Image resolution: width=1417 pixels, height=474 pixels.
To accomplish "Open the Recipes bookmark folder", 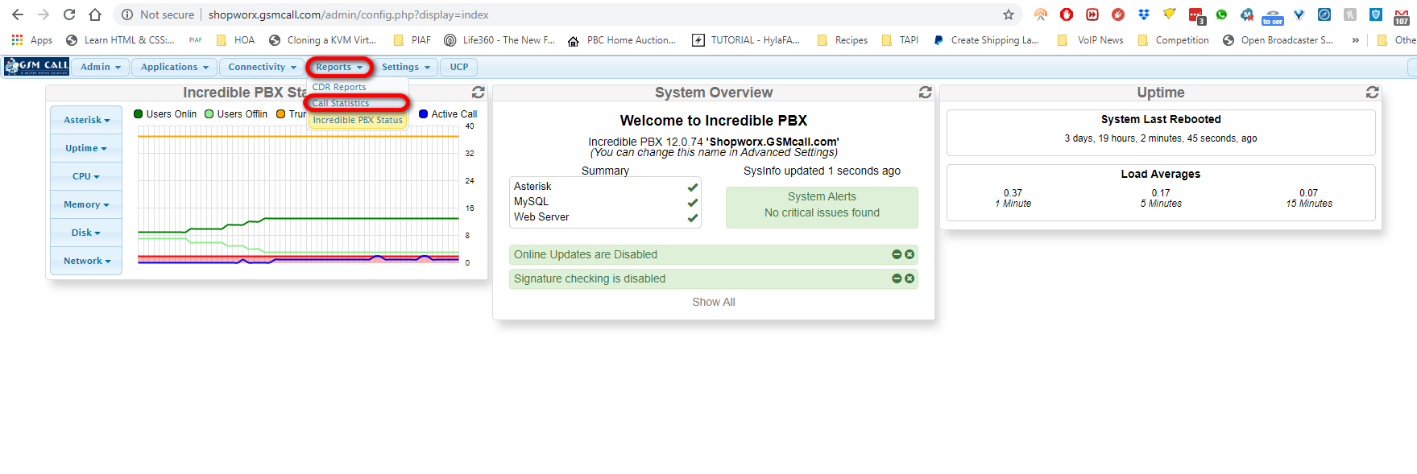I will pyautogui.click(x=843, y=40).
